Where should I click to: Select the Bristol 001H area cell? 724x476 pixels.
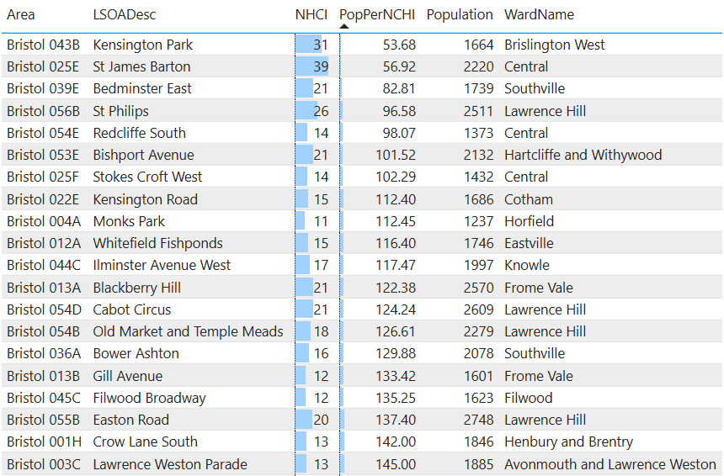pyautogui.click(x=43, y=442)
